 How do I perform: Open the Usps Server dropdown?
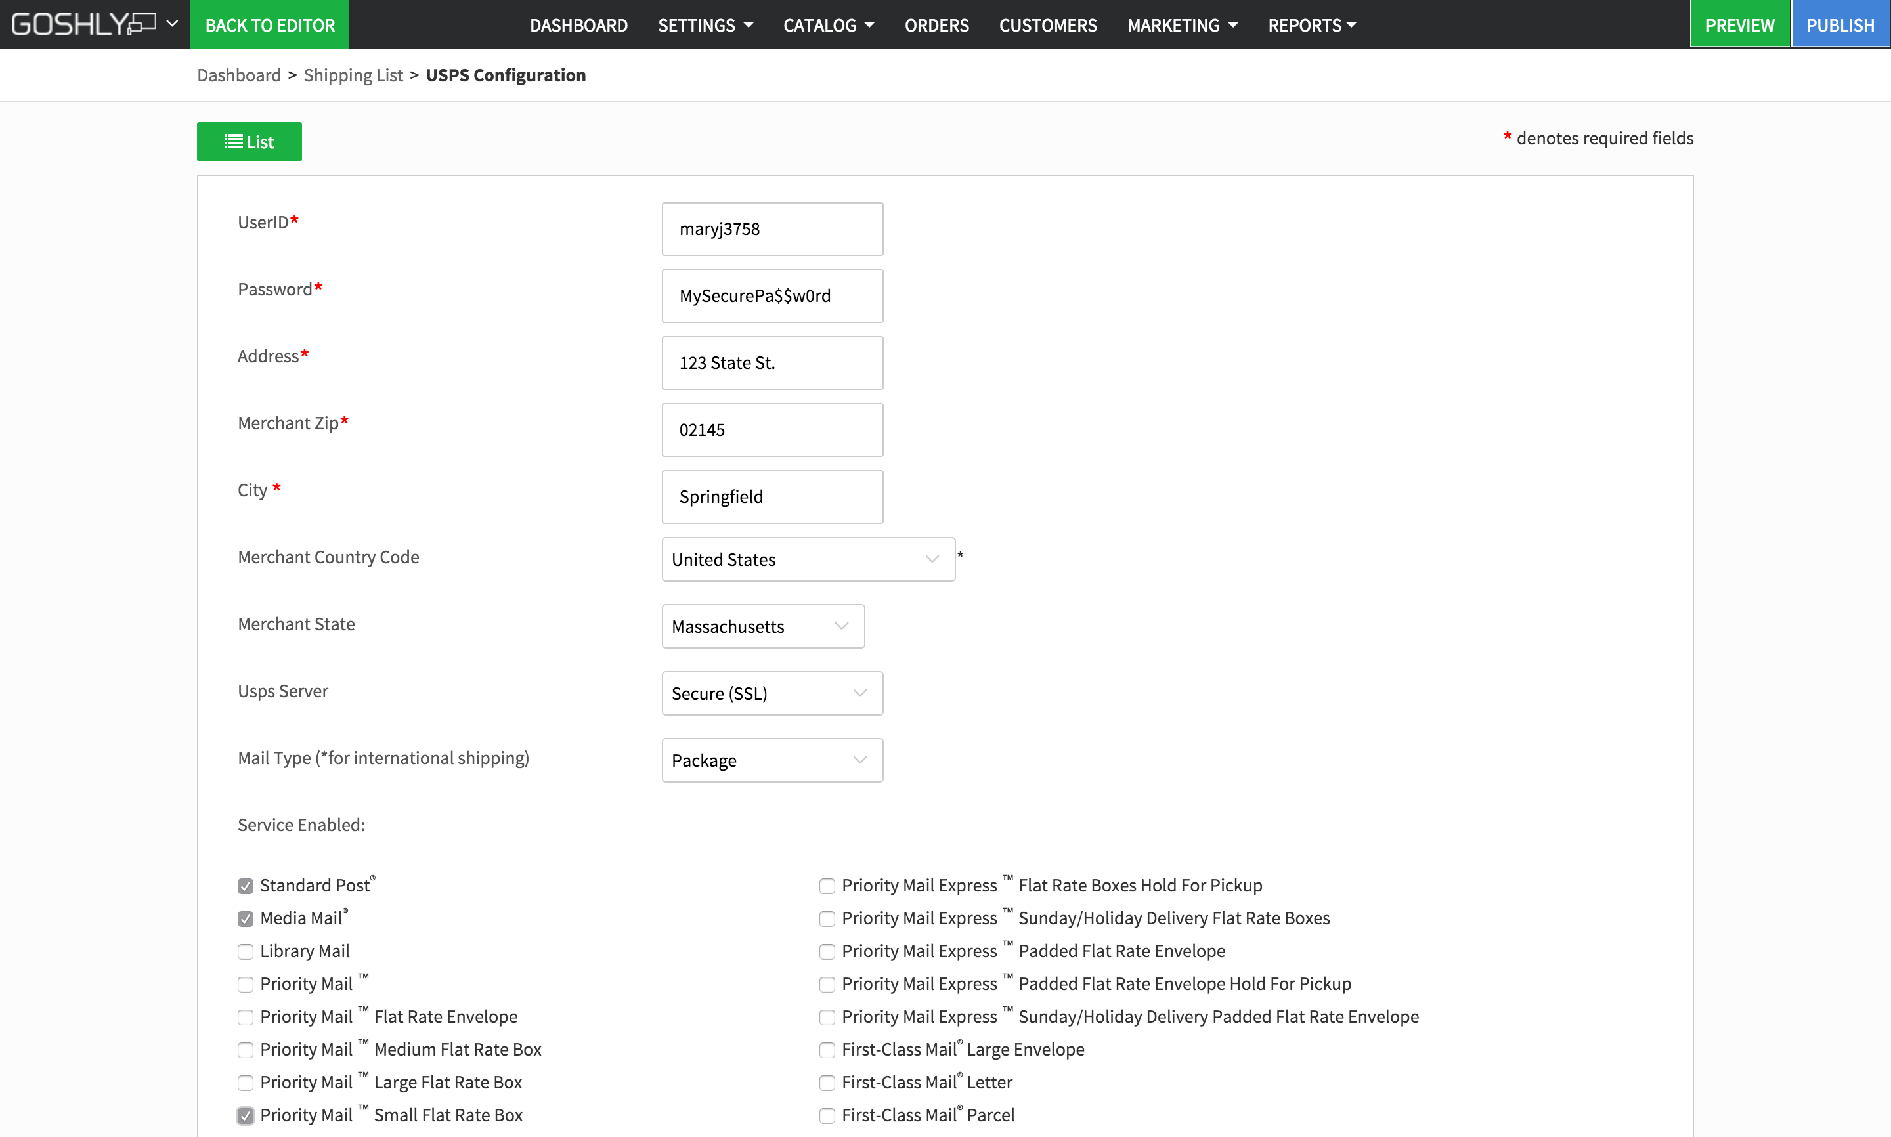click(x=772, y=693)
